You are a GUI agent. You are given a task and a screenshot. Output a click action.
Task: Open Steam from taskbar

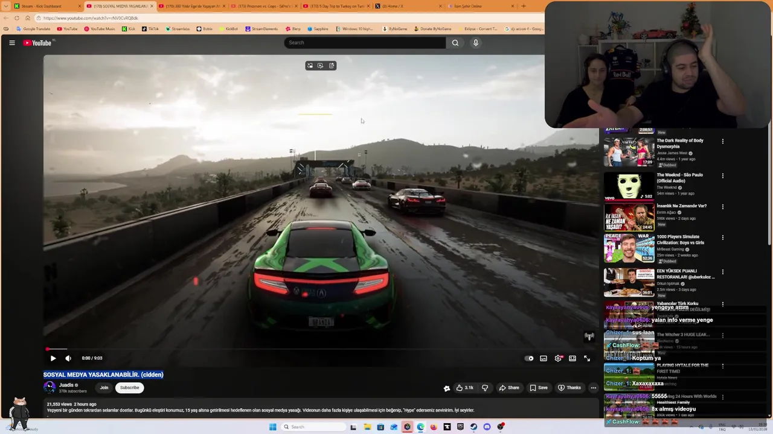(x=473, y=427)
